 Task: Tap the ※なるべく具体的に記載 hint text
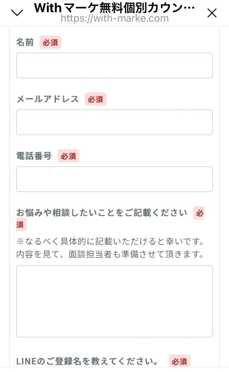[109, 241]
